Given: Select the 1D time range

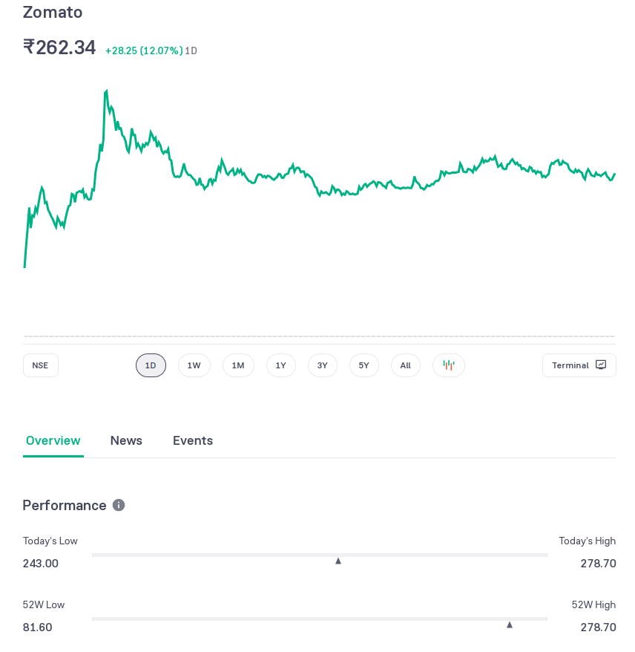Looking at the screenshot, I should (151, 365).
